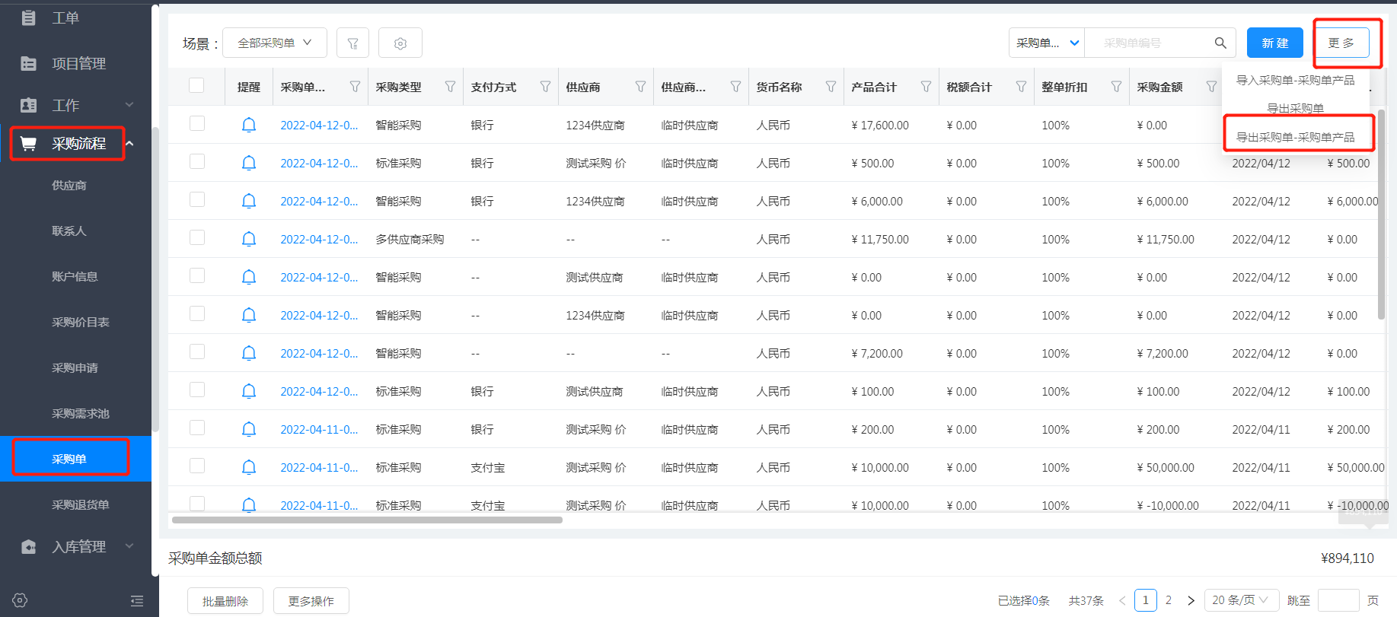
Task: Click the reminder bell for ¥ 17,600.00 row
Action: (x=248, y=125)
